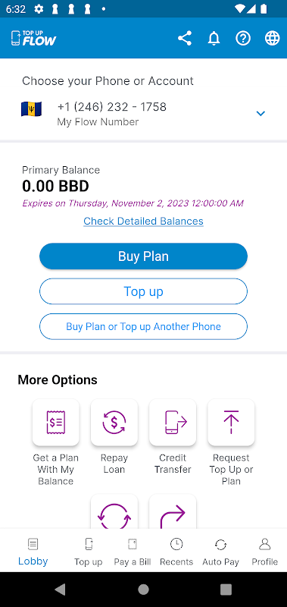Open the help question mark icon
Image resolution: width=287 pixels, height=607 pixels.
tap(243, 39)
